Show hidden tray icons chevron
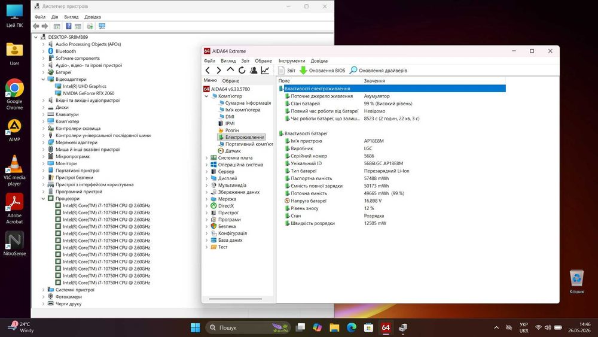Viewport: 598px width, 337px height. click(x=496, y=327)
